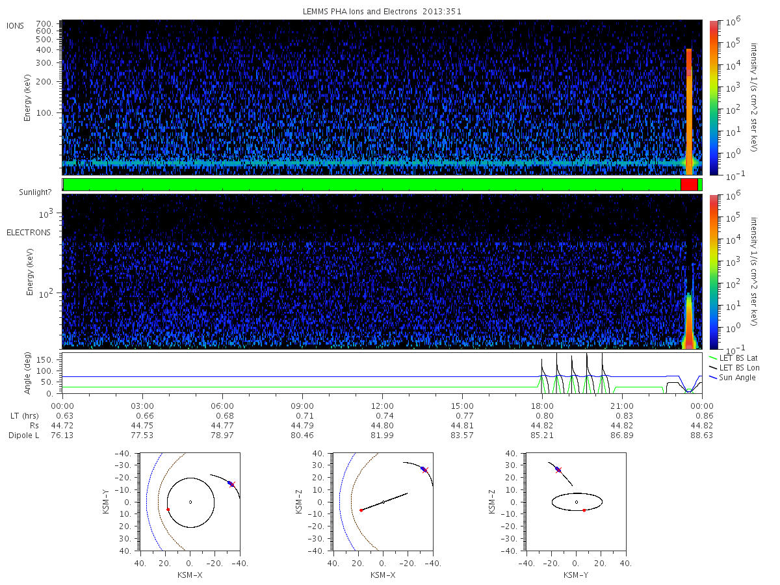Click the ions intensity color bar
This screenshot has width=780, height=585.
click(714, 98)
